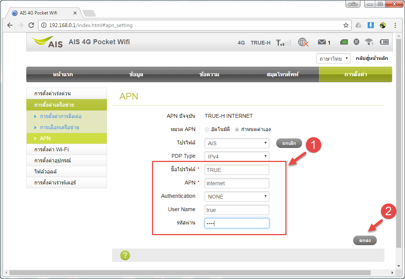This screenshot has height=279, width=405.
Task: Click the ตกลง confirm button
Action: pos(365,240)
